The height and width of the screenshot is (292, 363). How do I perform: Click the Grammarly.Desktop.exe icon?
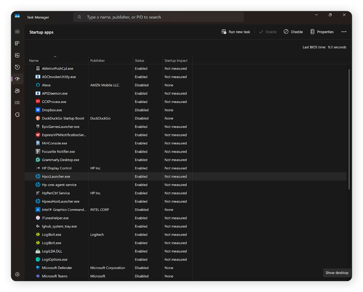click(x=38, y=160)
